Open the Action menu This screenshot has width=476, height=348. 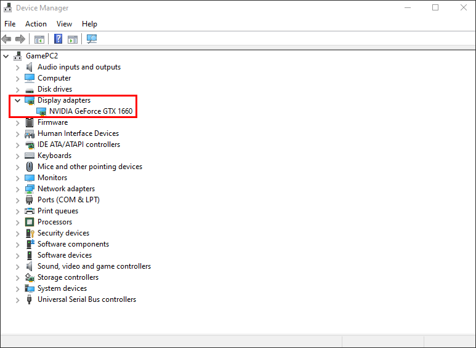[x=36, y=24]
